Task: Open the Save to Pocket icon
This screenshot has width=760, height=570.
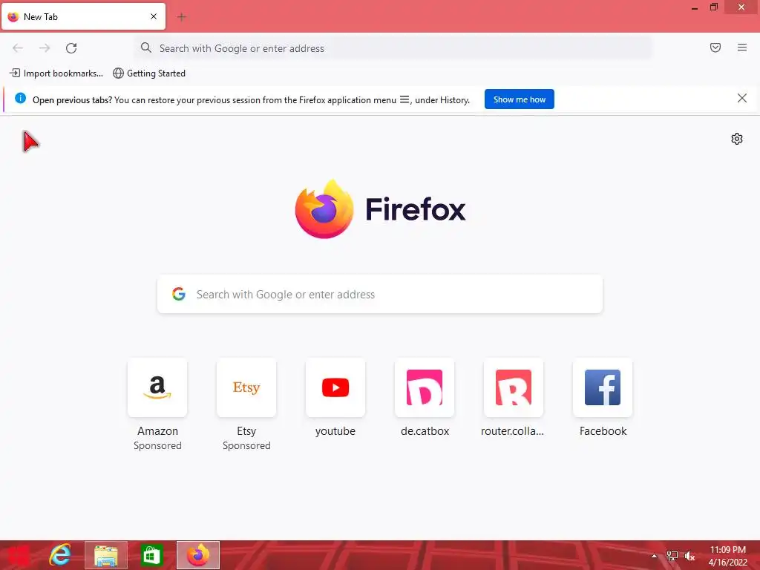Action: tap(715, 47)
